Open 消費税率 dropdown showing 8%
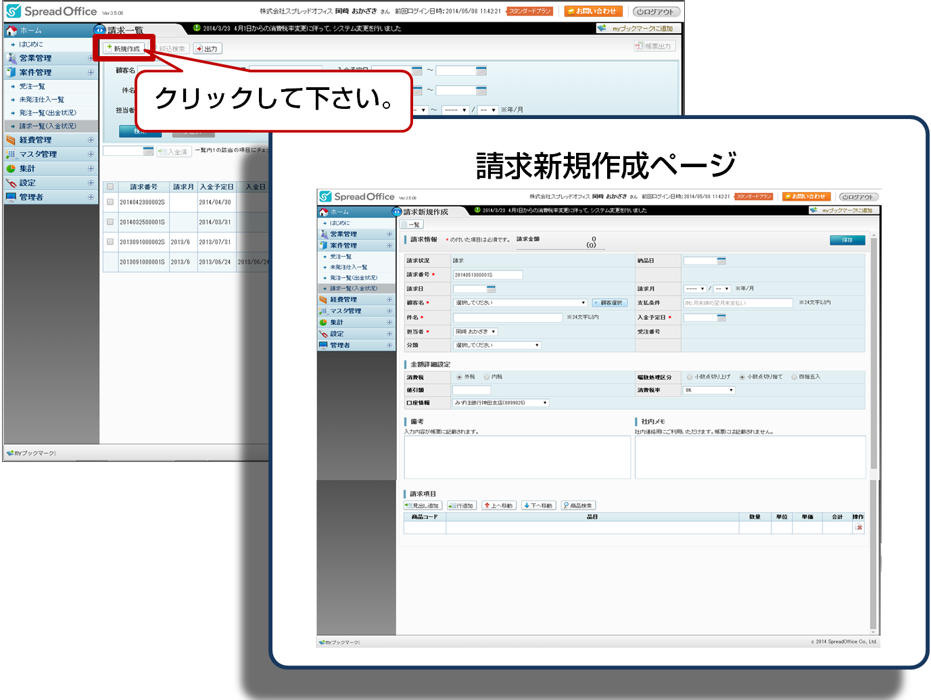This screenshot has width=931, height=700. (x=709, y=390)
